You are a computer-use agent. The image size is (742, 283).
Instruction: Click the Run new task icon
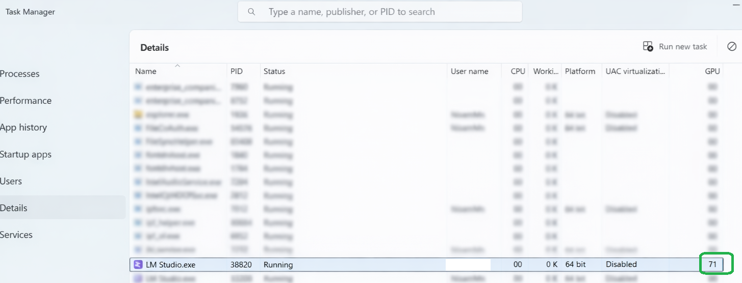[648, 46]
